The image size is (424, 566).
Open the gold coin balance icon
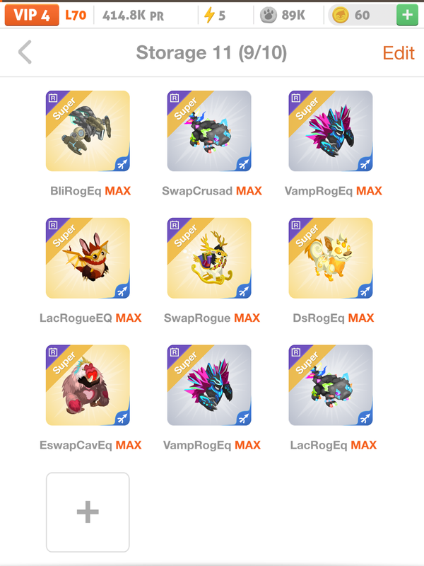coord(340,15)
